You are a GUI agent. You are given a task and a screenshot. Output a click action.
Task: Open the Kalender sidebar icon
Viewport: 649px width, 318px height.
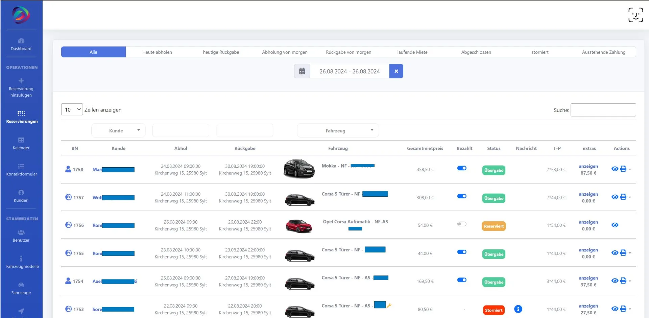(21, 140)
